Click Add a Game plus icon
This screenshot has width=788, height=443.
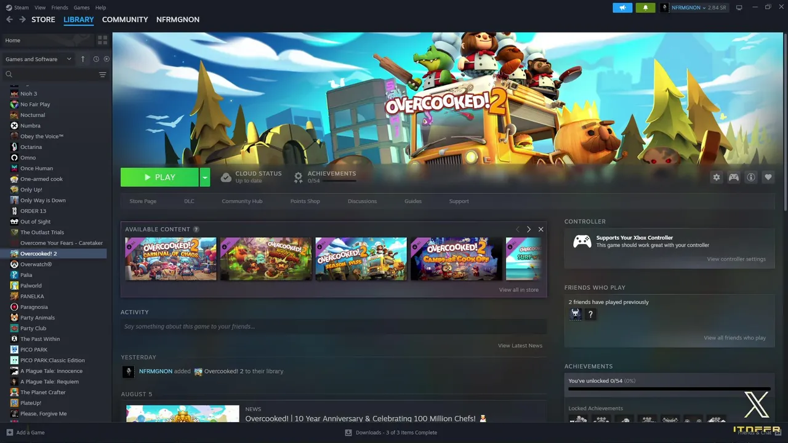coord(9,433)
